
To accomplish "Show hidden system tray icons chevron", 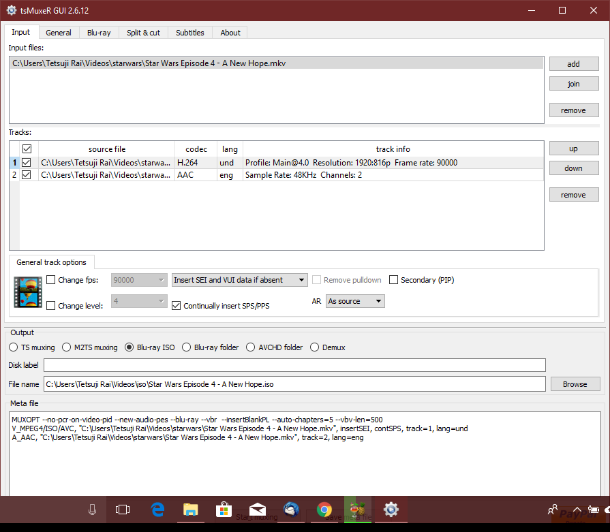I will click(x=577, y=509).
